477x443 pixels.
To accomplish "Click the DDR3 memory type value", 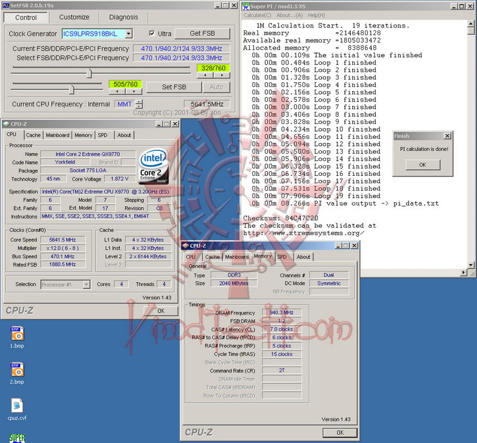I will (x=234, y=275).
